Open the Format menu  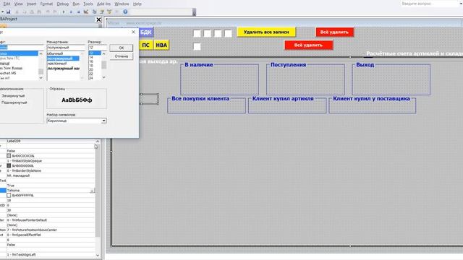[46, 4]
